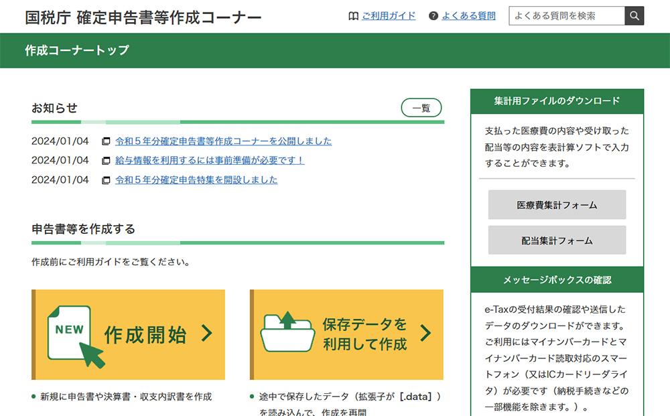The height and width of the screenshot is (416, 670).
Task: Click the question mark icon beside よくある質問
Action: click(x=433, y=16)
